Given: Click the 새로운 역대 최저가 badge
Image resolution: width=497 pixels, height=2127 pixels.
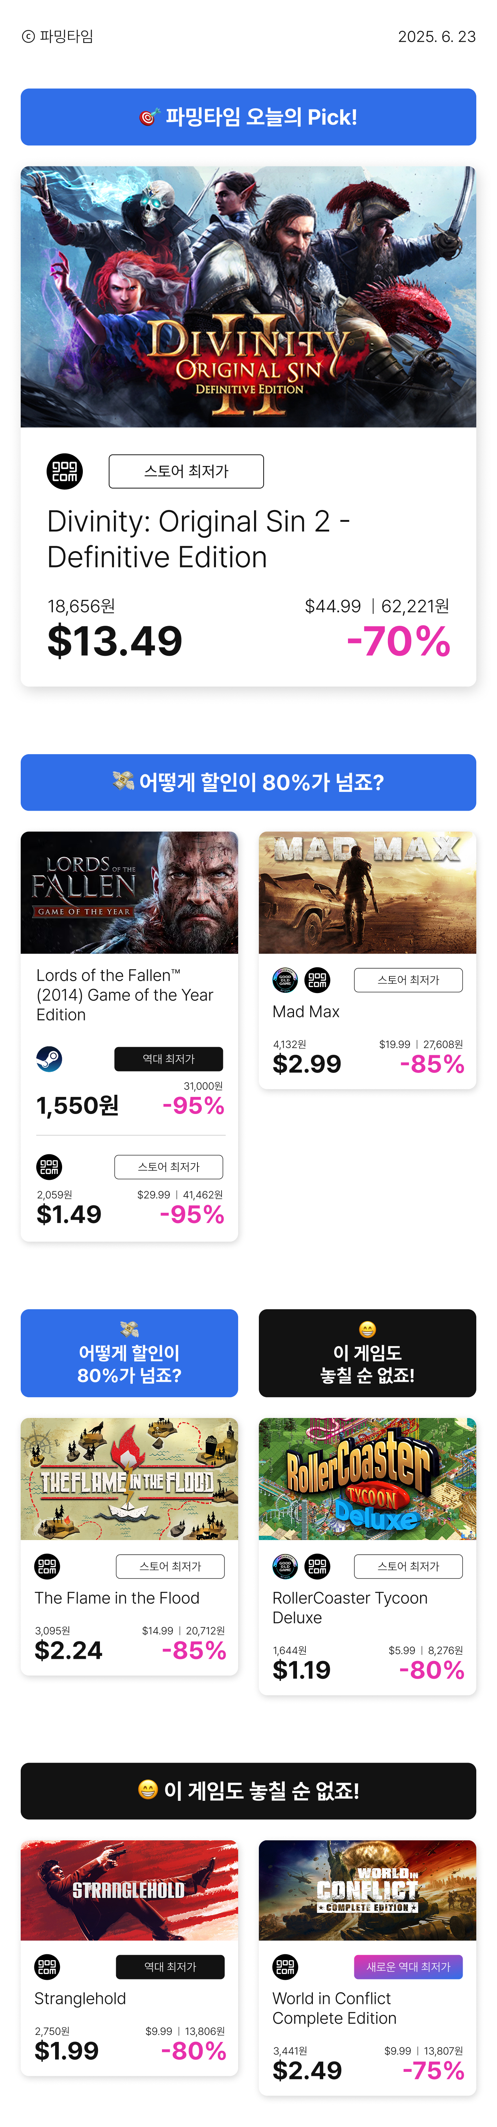Looking at the screenshot, I should click(x=409, y=1967).
